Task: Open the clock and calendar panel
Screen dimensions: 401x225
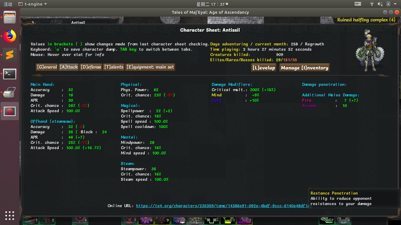Action: [212, 4]
